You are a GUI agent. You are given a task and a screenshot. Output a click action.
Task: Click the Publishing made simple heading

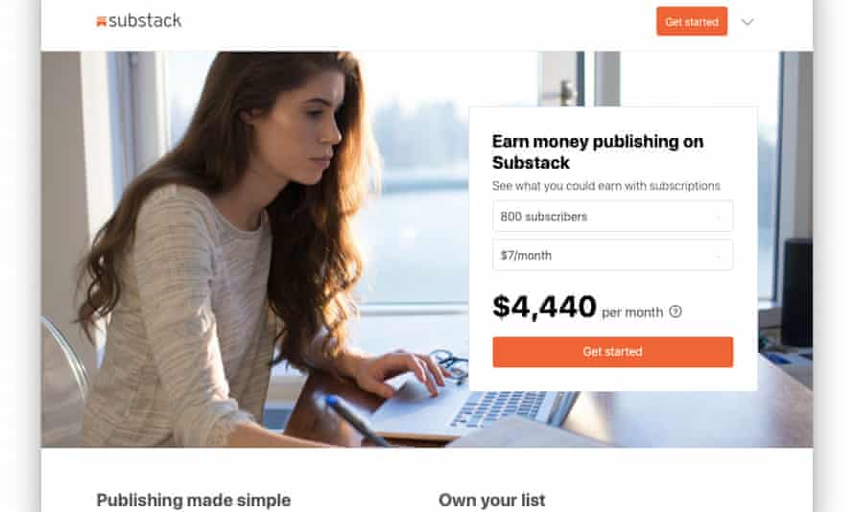click(194, 500)
